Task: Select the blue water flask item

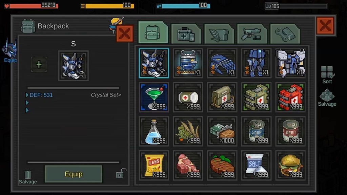Action: click(x=154, y=131)
